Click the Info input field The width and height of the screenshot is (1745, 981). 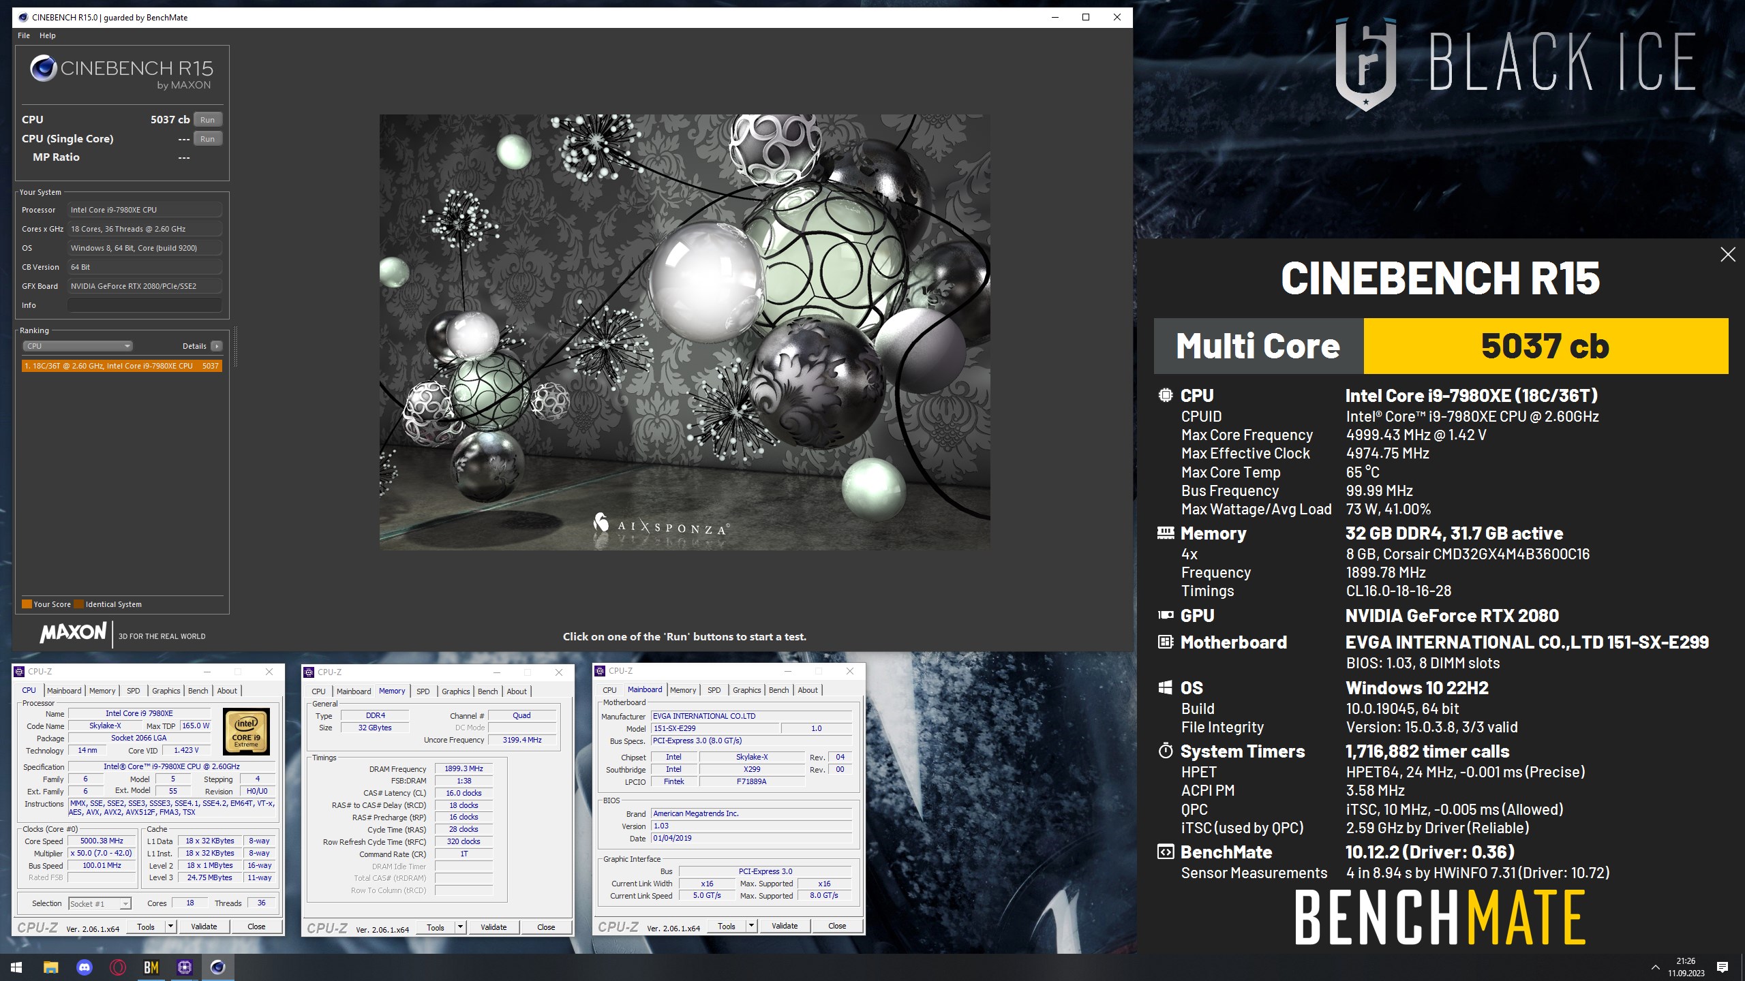pos(145,305)
